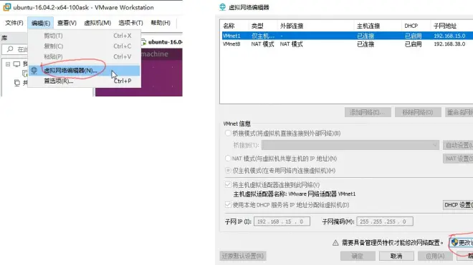Click subnet address 192.168.15.0 cell

[449, 36]
